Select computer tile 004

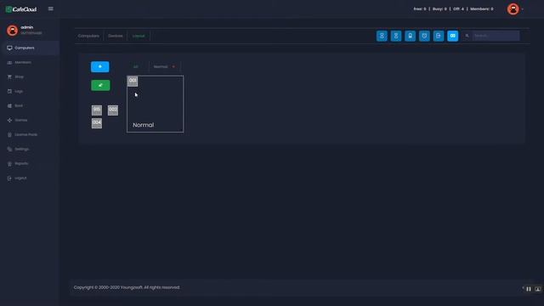pyautogui.click(x=97, y=123)
